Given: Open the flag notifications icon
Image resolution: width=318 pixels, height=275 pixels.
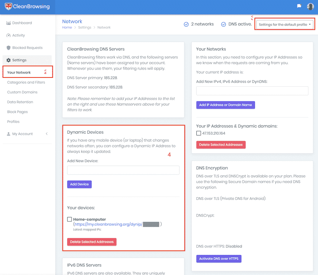Looking at the screenshot, I should tap(299, 6).
